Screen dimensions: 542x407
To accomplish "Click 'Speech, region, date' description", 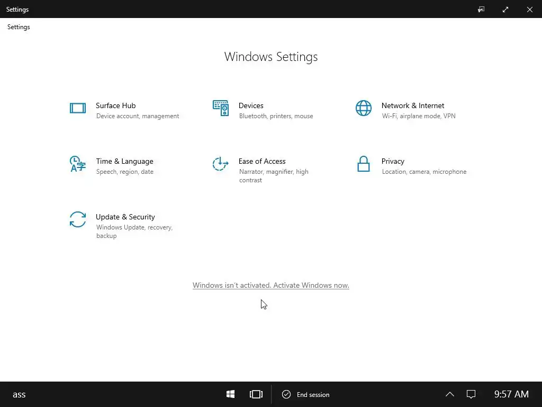I will [x=125, y=172].
